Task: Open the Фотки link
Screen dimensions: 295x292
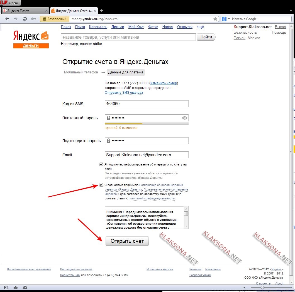Action: 153,27
